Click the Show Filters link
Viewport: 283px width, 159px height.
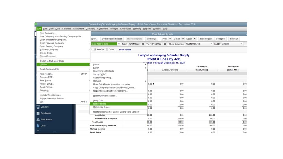pos(125,50)
